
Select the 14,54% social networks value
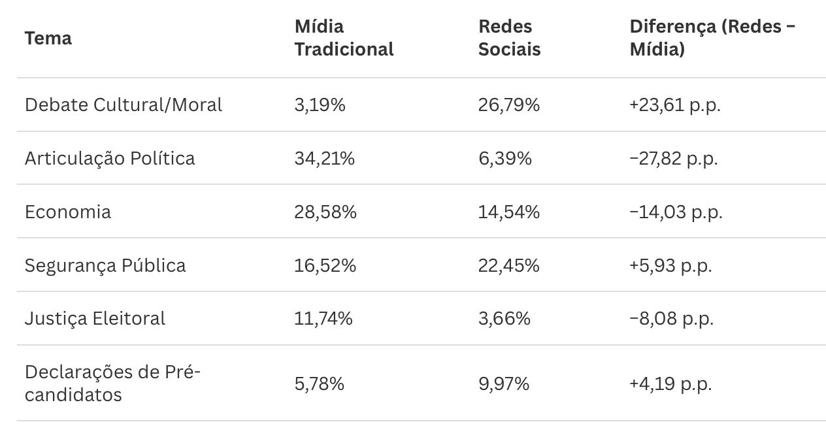(x=509, y=212)
